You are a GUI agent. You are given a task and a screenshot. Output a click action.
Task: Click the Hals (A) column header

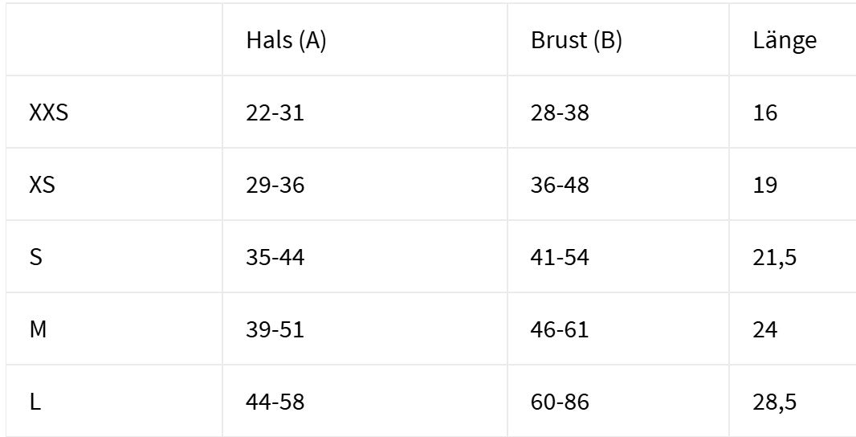[x=286, y=41]
